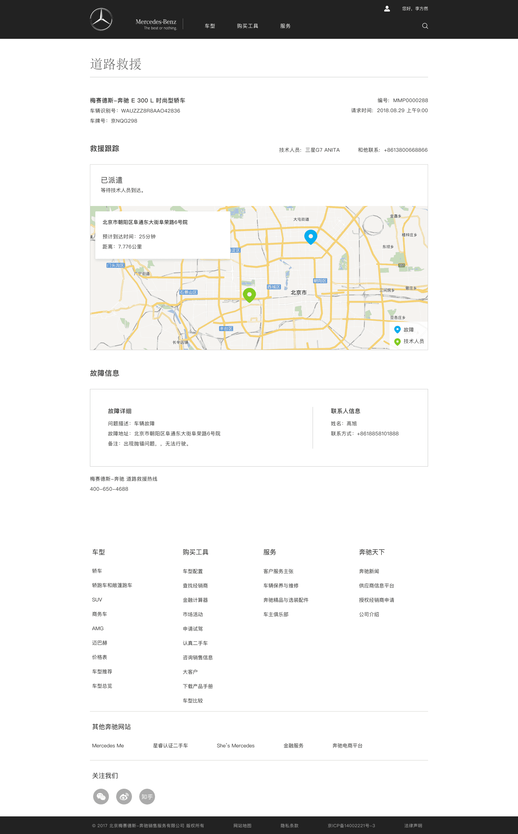518x834 pixels.
Task: Click contact phone +8618858101888
Action: (x=378, y=434)
